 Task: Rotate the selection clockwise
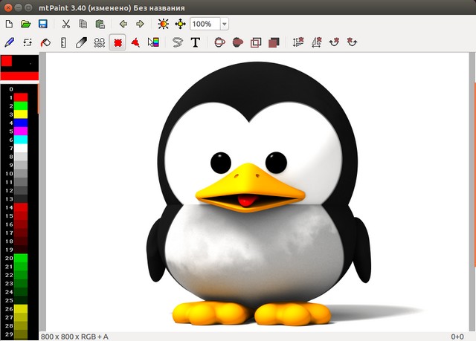point(334,42)
